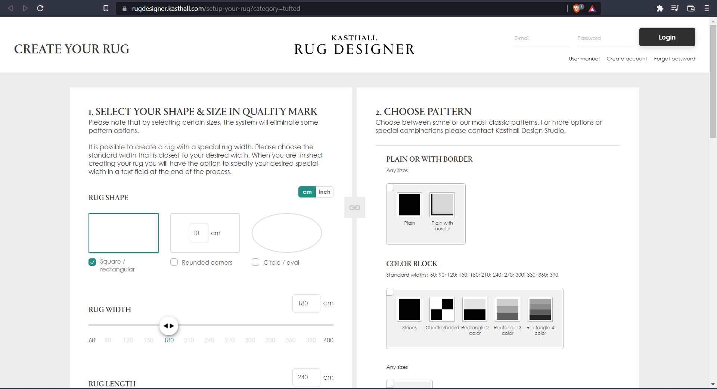The width and height of the screenshot is (717, 389).
Task: Select the Stripes pattern icon
Action: 409,309
